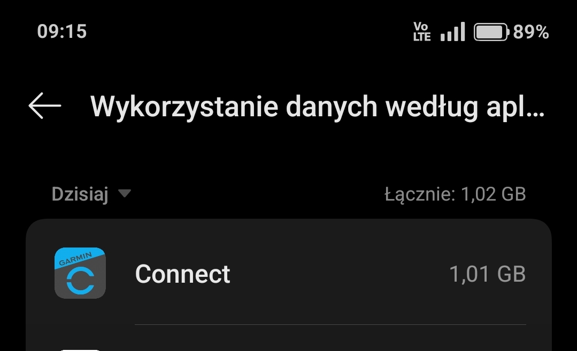The width and height of the screenshot is (577, 351).
Task: Tap the 89% battery percentage
Action: click(x=531, y=32)
